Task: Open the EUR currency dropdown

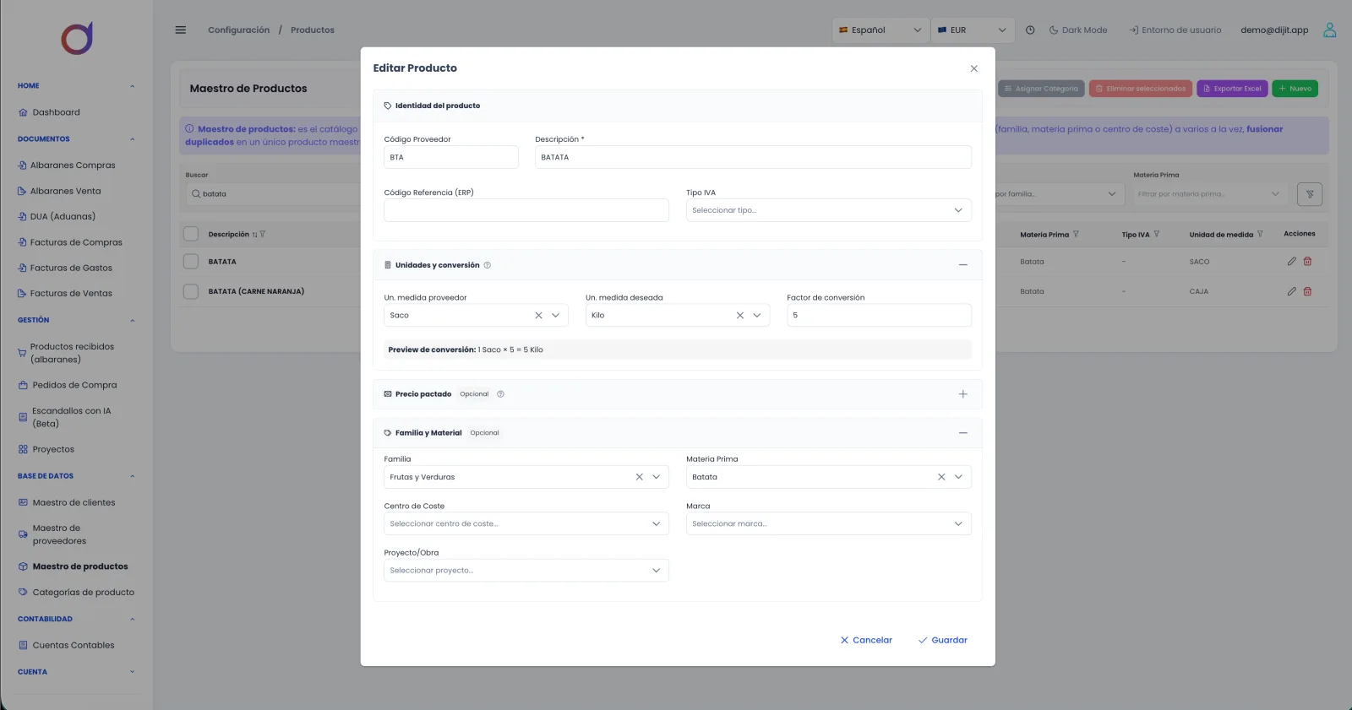Action: pyautogui.click(x=972, y=30)
